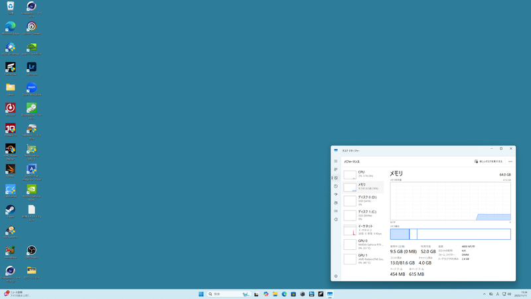This screenshot has width=531, height=299.
Task: Select GPU 0 NVIDIA performance item
Action: pos(363,245)
